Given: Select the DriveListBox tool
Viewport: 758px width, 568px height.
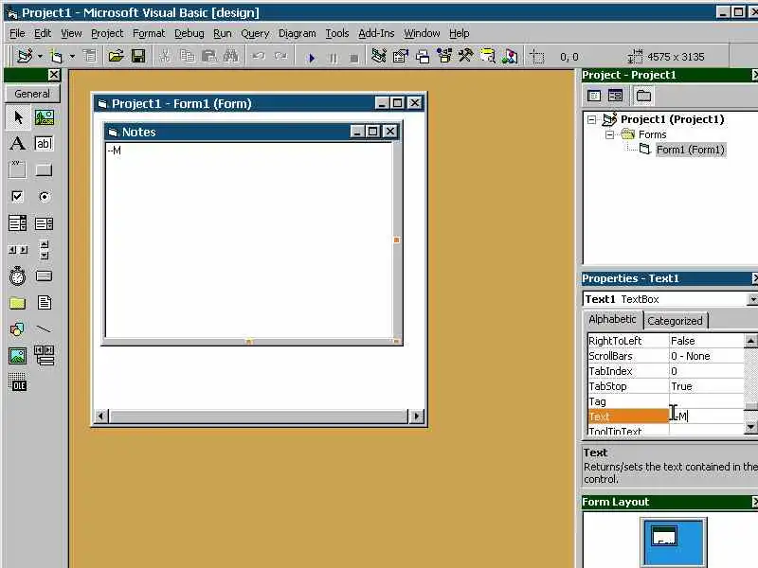Looking at the screenshot, I should [44, 276].
